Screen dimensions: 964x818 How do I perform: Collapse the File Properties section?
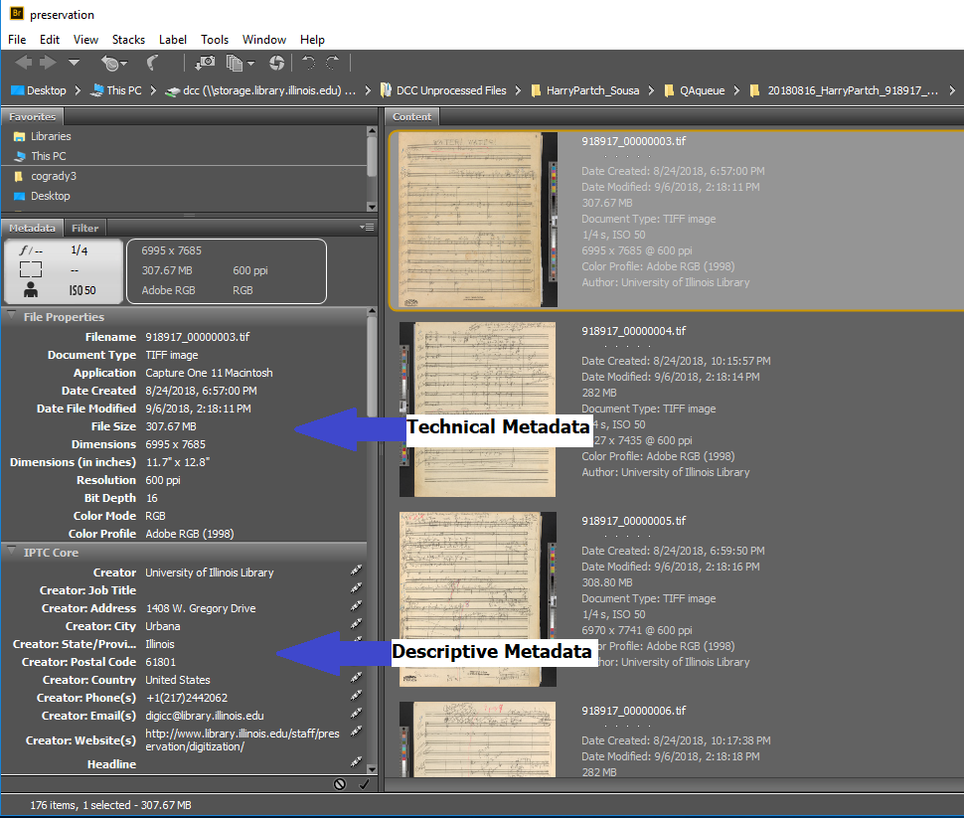point(12,317)
